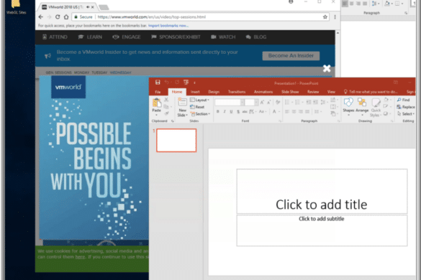Click the Increase List Level indent icon
Image resolution: width=421 pixels, height=280 pixels.
click(315, 102)
